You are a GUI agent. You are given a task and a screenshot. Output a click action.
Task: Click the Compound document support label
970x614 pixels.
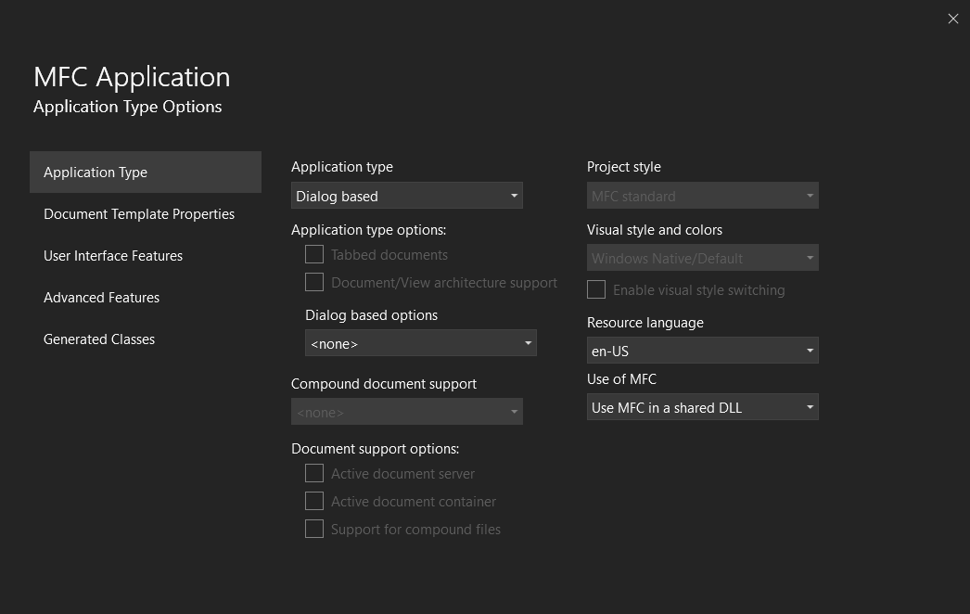(x=384, y=384)
